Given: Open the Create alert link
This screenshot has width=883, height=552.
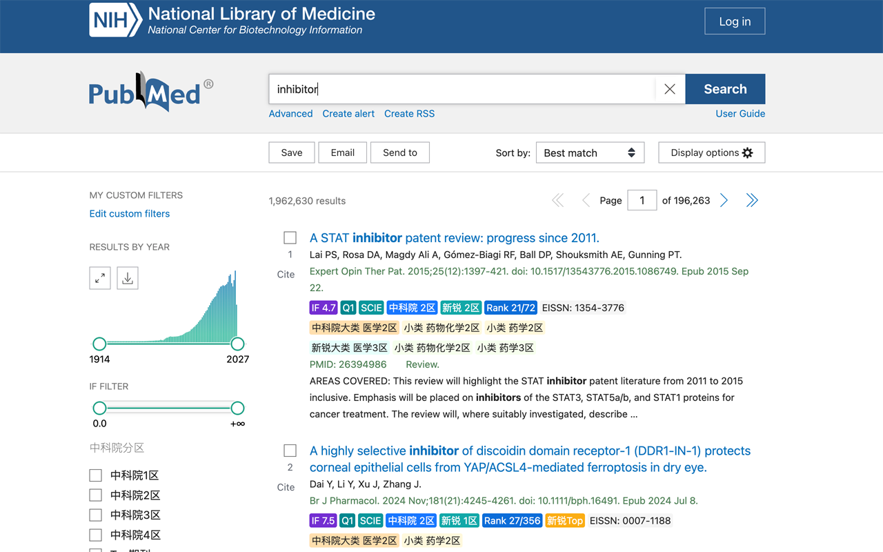Looking at the screenshot, I should tap(348, 114).
